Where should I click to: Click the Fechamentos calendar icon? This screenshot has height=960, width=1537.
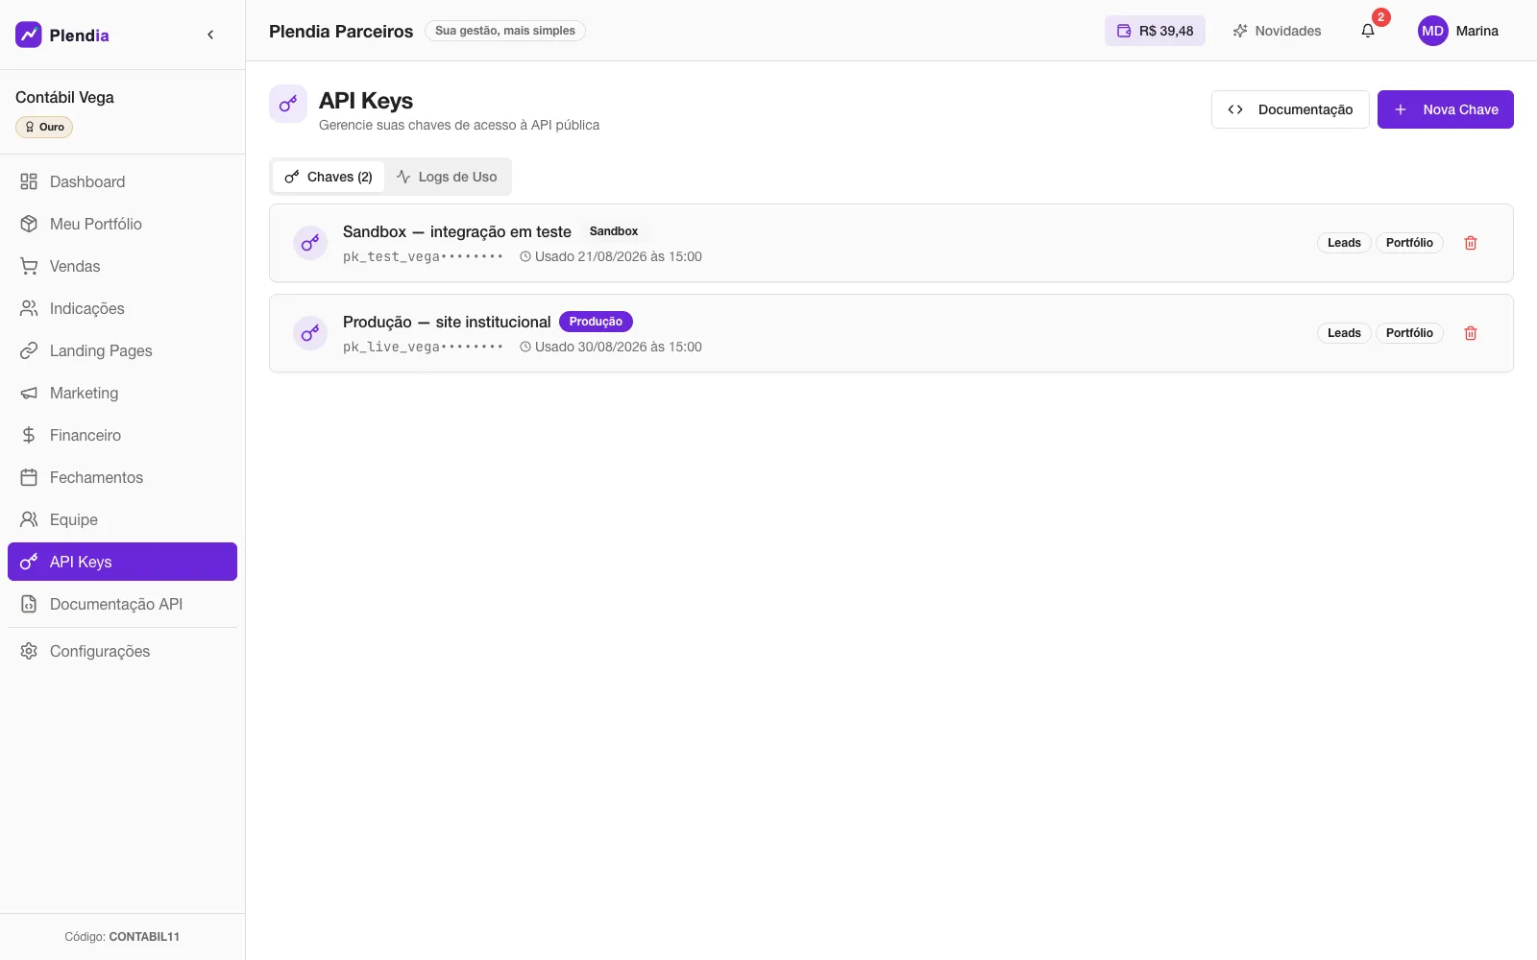[x=29, y=477]
